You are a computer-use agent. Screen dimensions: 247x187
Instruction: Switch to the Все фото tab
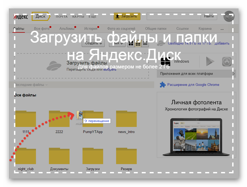[42, 29]
